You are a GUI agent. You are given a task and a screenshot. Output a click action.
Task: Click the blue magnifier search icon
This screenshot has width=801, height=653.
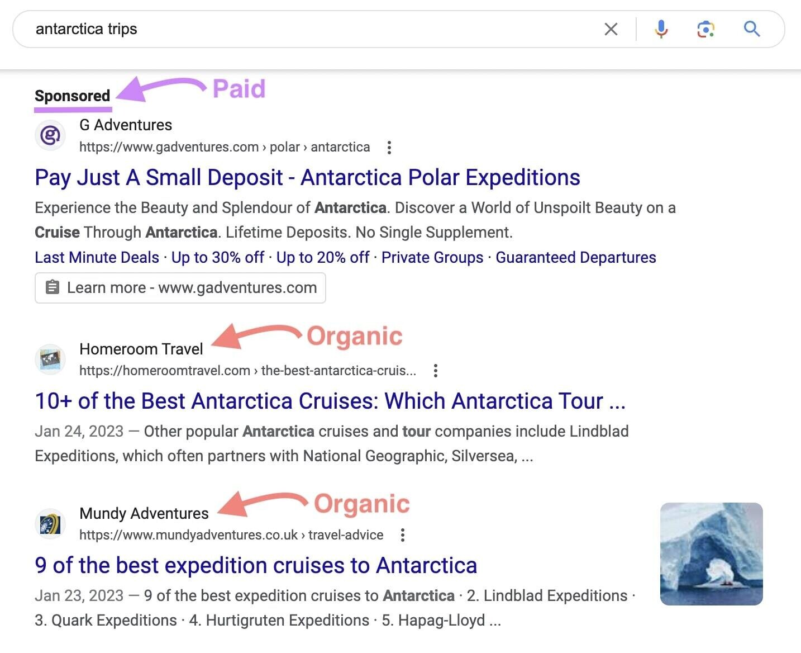(x=752, y=29)
